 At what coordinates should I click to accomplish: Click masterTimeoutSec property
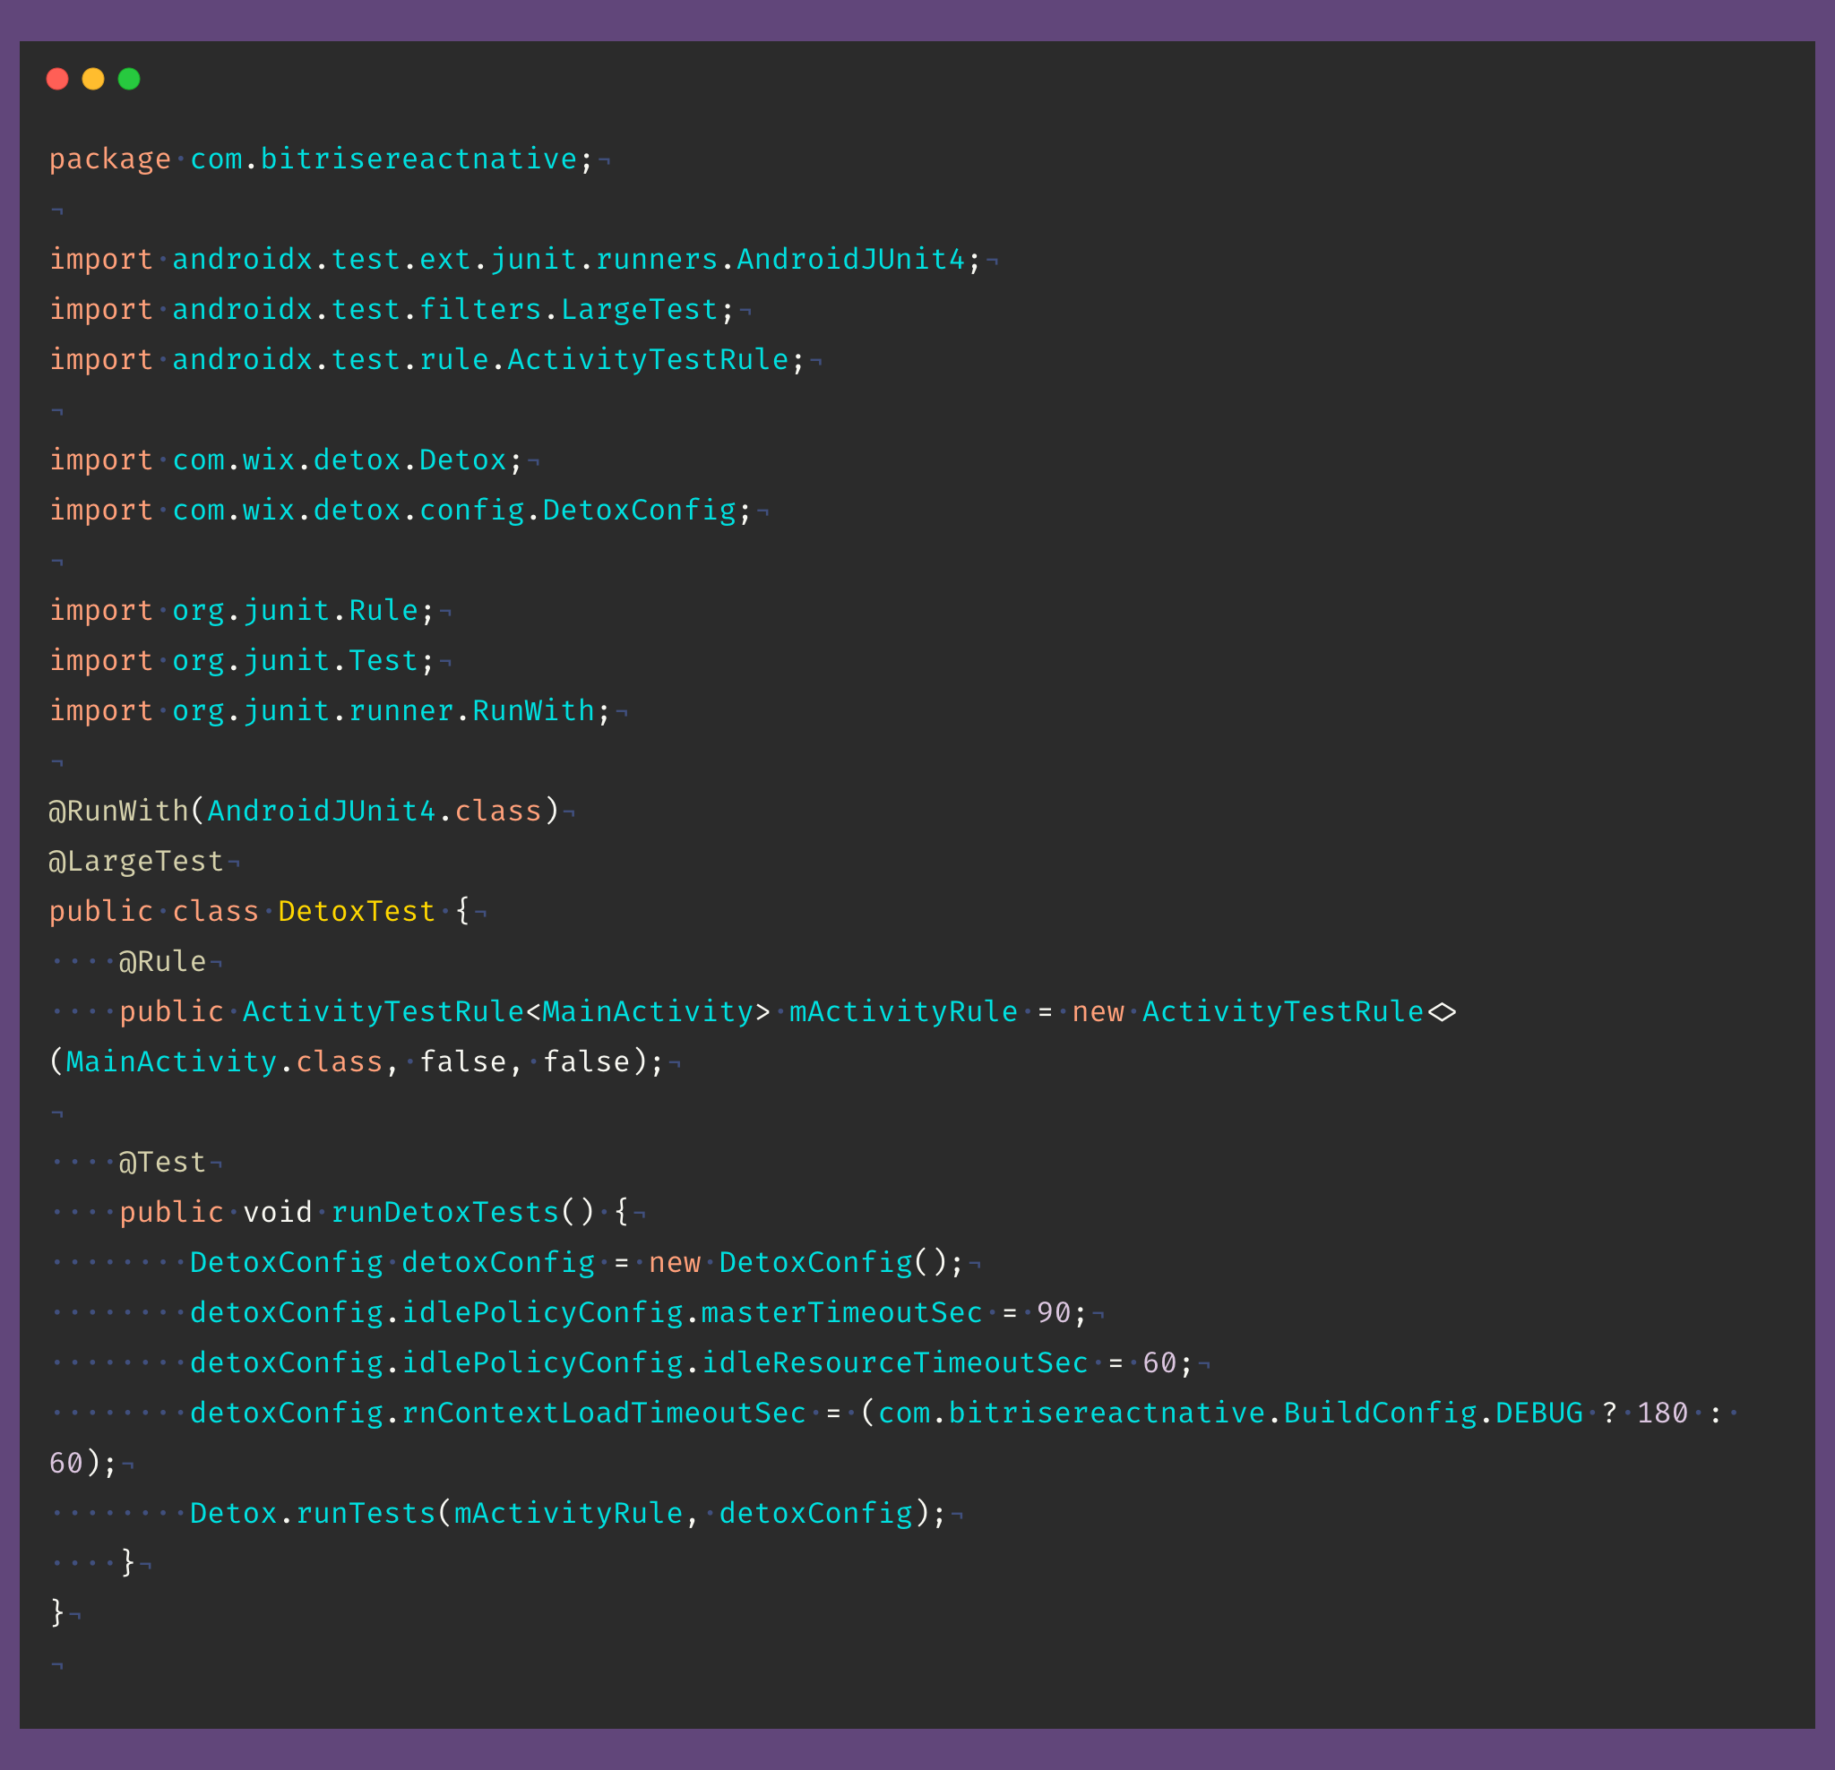click(840, 1312)
